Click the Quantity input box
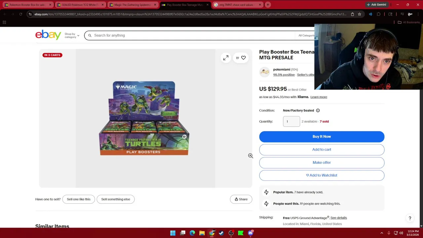The image size is (423, 238). 291,121
